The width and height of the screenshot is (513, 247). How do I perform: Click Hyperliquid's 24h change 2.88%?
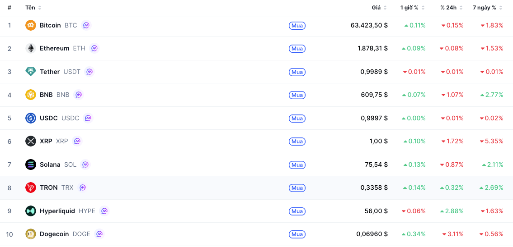[x=452, y=211]
